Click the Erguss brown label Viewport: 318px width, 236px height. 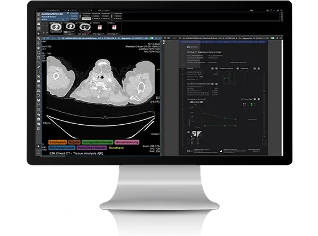pos(74,142)
